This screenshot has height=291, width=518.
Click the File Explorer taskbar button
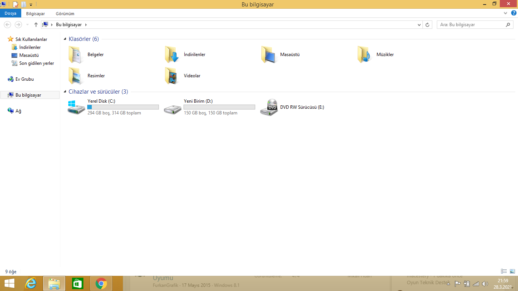click(x=54, y=283)
